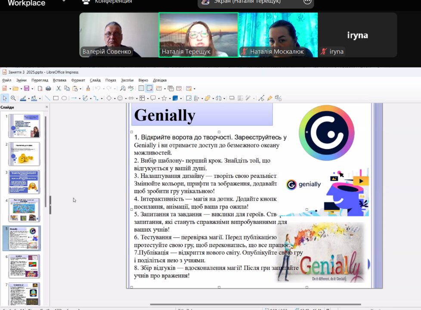Select the Connectors tool
Screen dimensions: 421x310
tap(96, 98)
